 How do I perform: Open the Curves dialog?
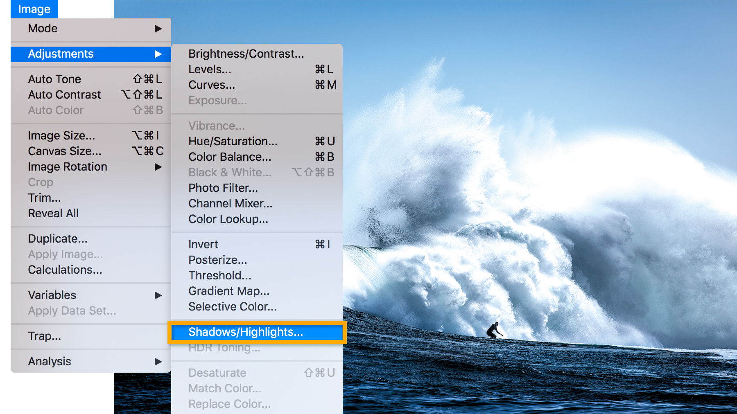(x=211, y=85)
